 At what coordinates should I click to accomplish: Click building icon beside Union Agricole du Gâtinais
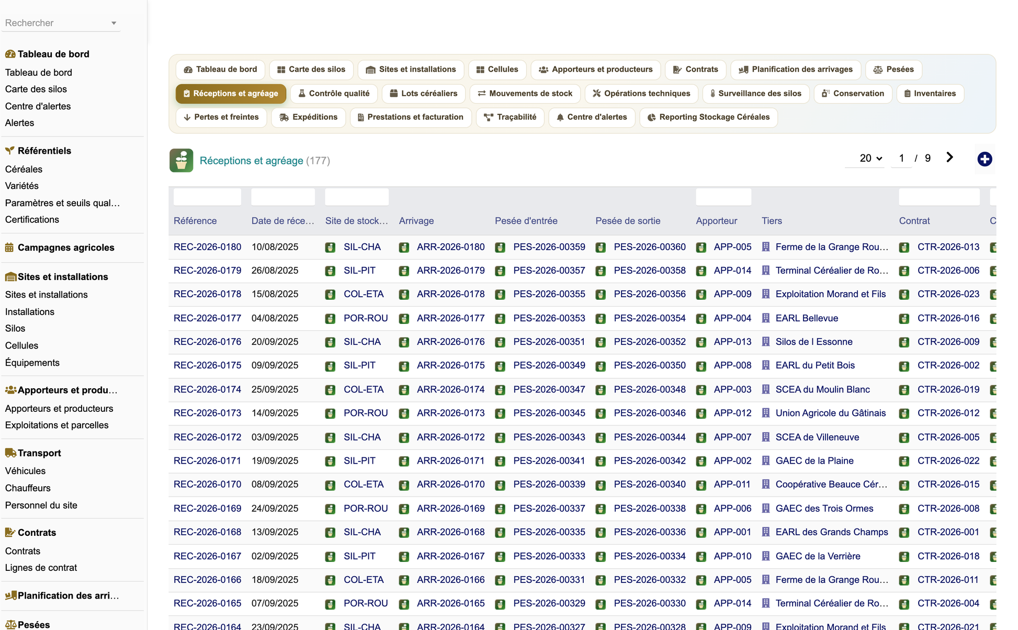click(x=766, y=413)
